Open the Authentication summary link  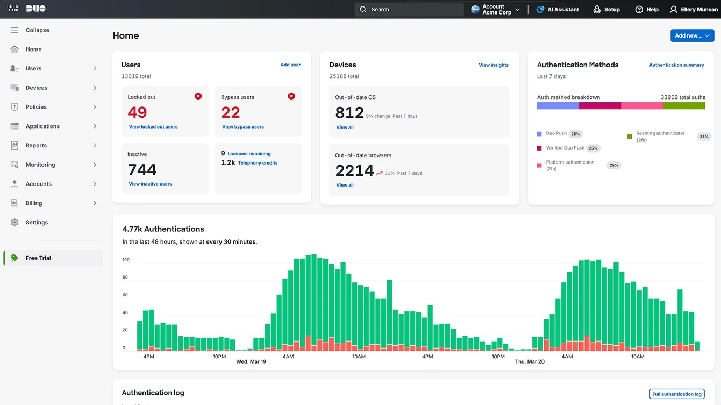tap(676, 65)
